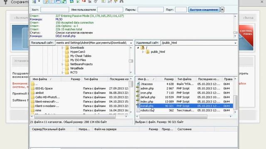Click the index.php file icon
The height and width of the screenshot is (149, 266).
point(138,101)
